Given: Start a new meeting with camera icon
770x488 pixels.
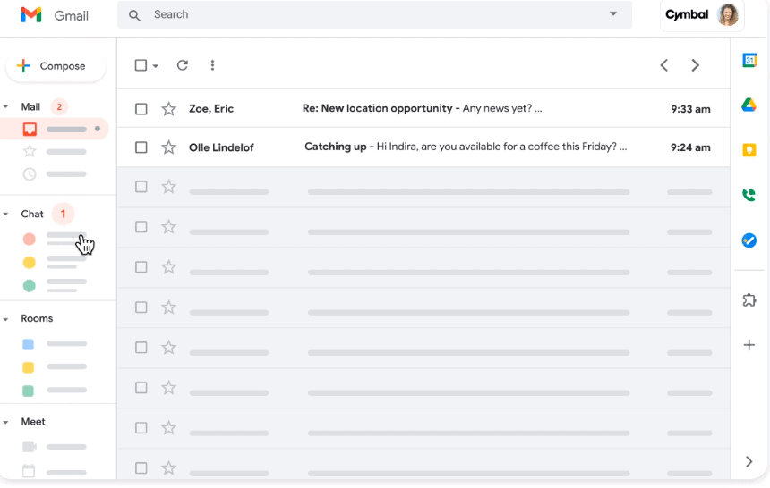Looking at the screenshot, I should [x=30, y=446].
